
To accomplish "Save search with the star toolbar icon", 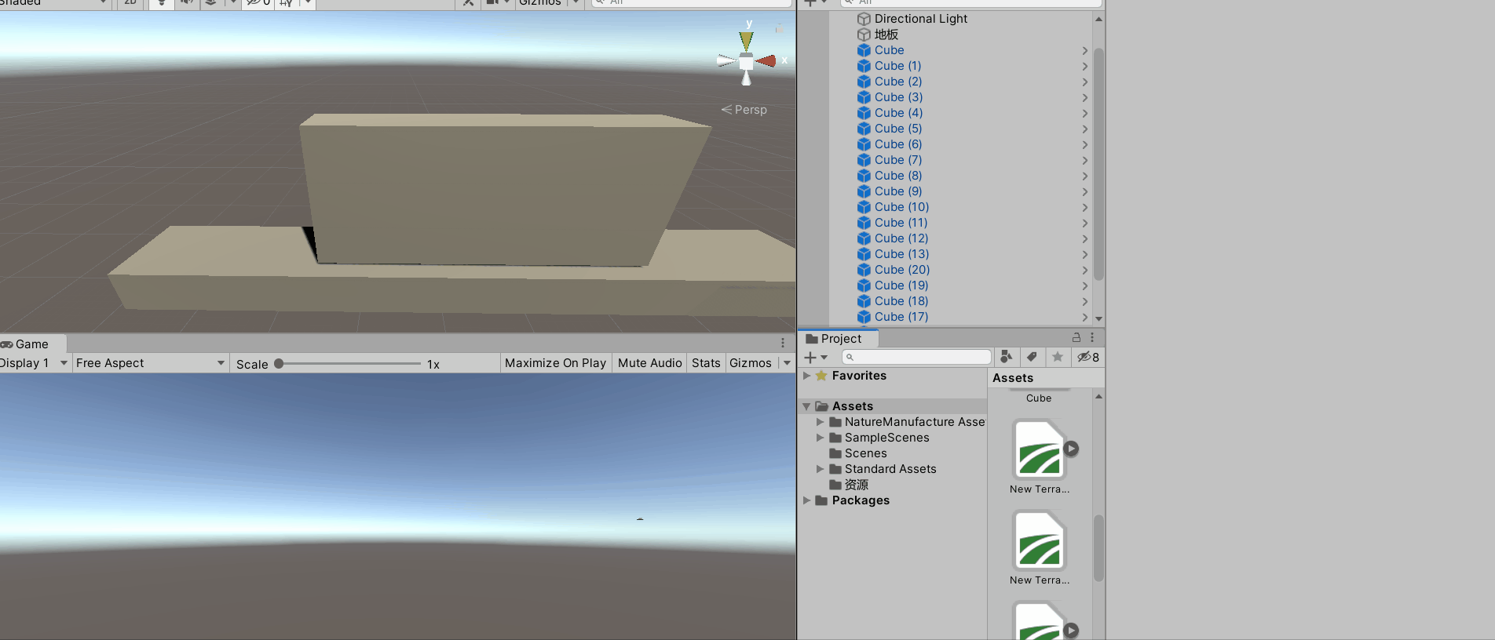I will point(1058,357).
